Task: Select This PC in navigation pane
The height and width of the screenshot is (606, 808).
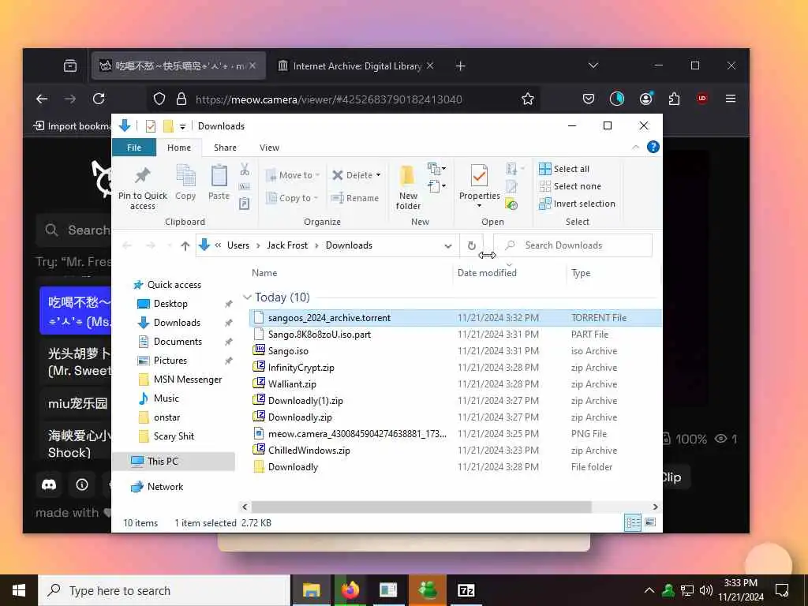Action: coord(174,461)
